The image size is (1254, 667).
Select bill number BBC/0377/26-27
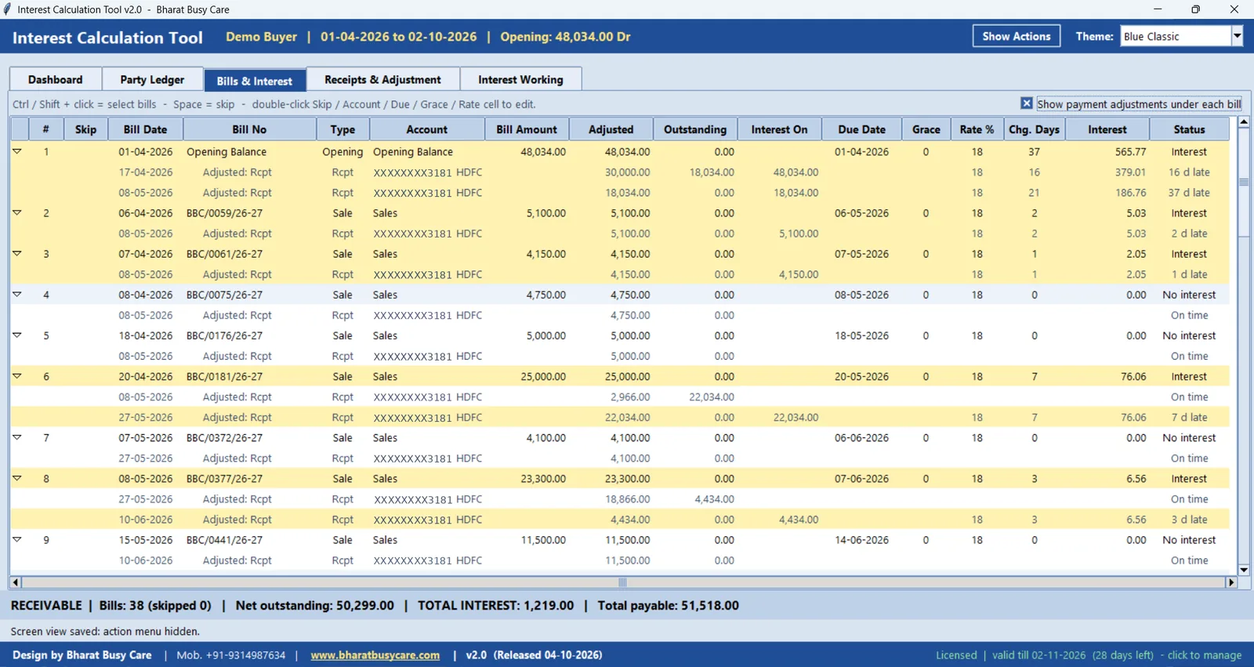coord(224,479)
